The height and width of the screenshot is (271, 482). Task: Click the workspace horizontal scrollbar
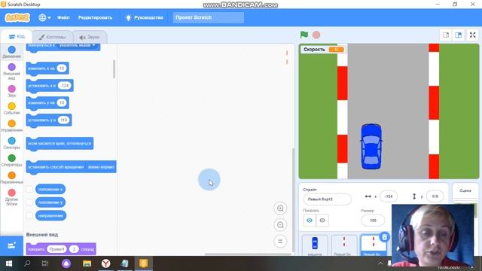pyautogui.click(x=248, y=254)
